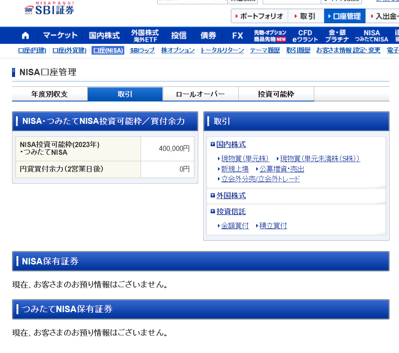
Task: Click 公募増資・売出 link
Action: click(x=282, y=169)
